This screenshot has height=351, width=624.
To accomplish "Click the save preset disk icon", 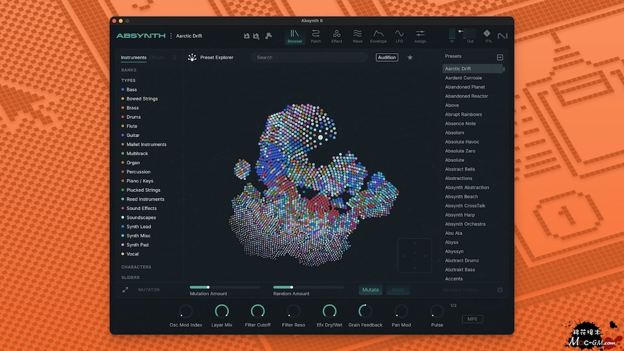I will click(246, 36).
